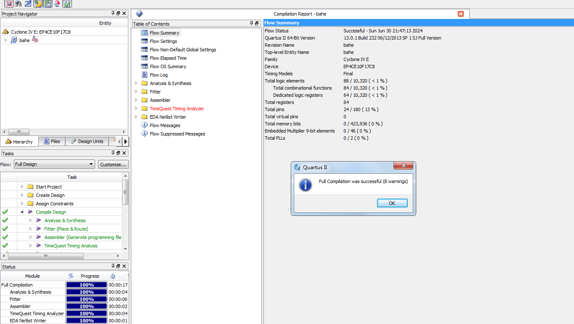Click the binoculars Find icon in toolbar
This screenshot has height=324, width=574.
point(18,4)
